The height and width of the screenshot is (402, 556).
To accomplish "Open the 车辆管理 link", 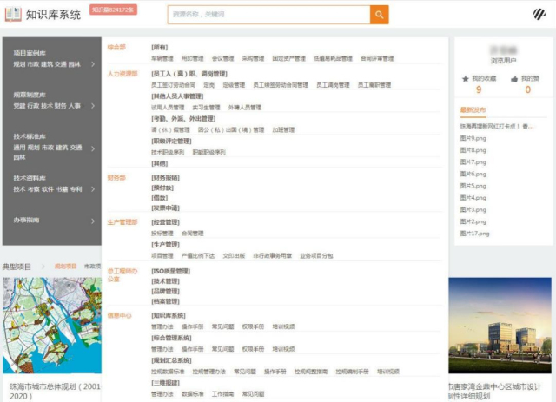I will click(162, 59).
